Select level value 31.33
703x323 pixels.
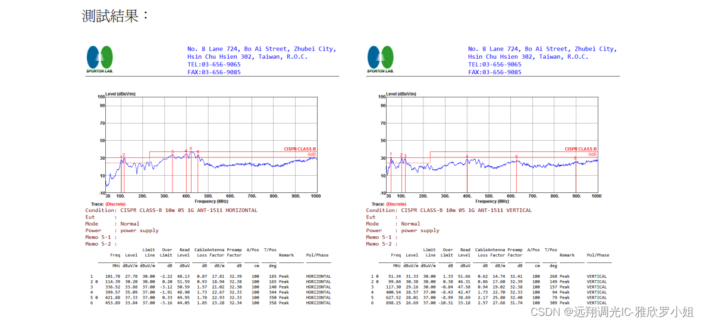(x=413, y=277)
